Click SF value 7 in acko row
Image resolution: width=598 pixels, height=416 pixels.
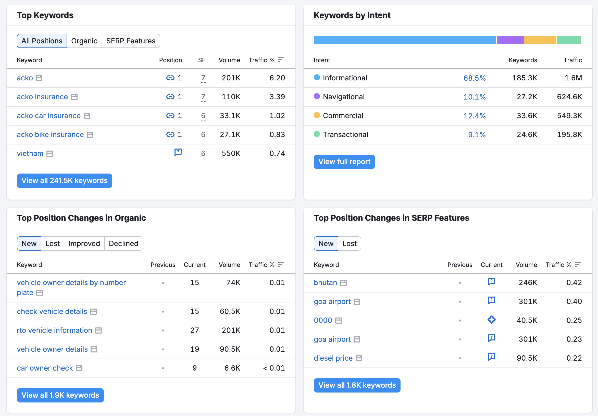203,78
